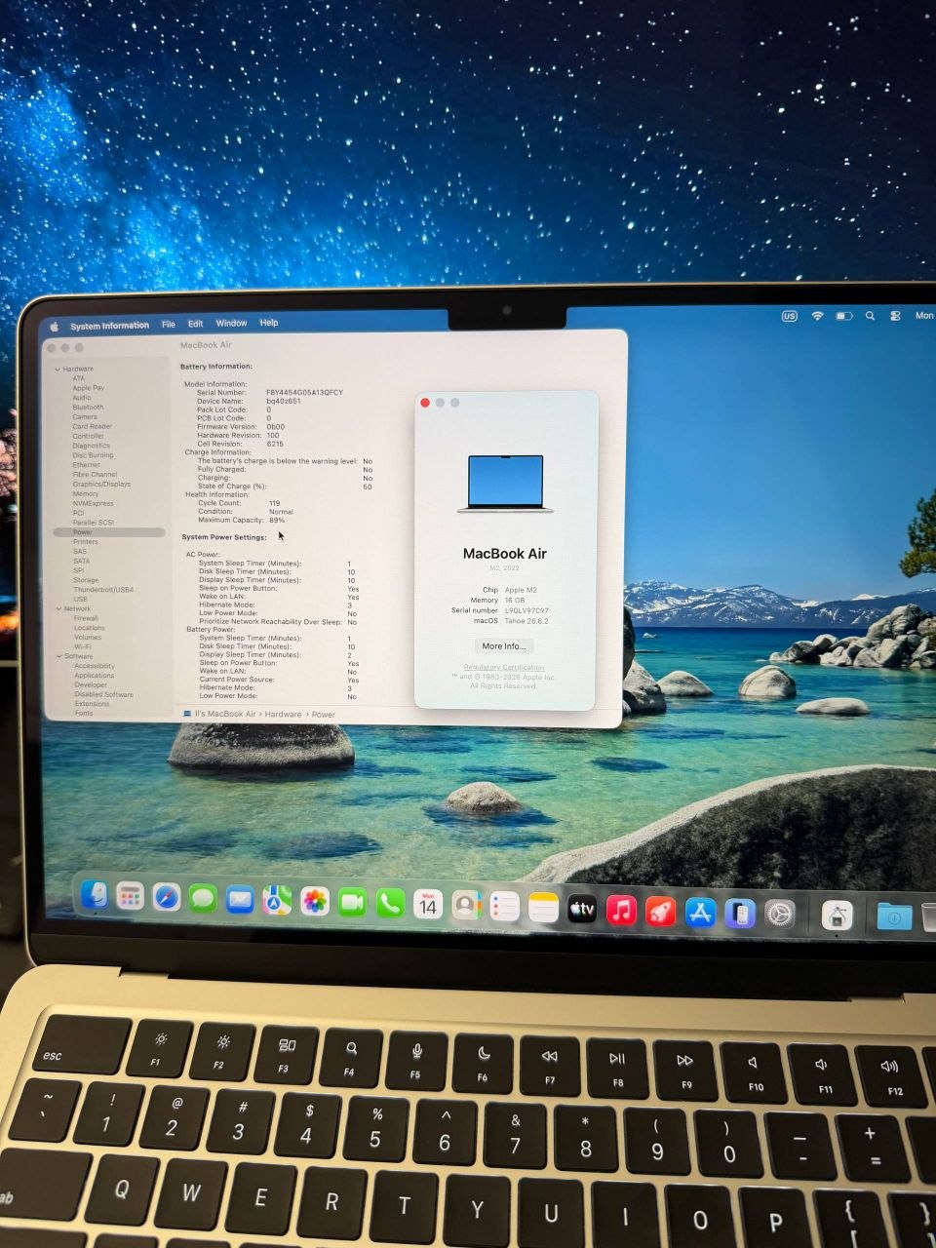This screenshot has width=936, height=1248.
Task: Select Graphics/Displays in the sidebar
Action: tap(101, 485)
